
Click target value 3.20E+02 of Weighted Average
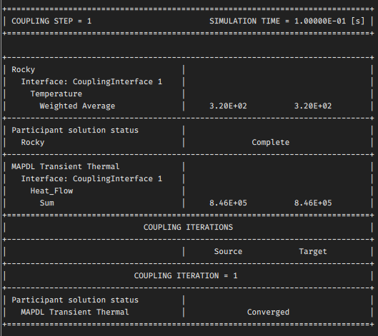313,106
